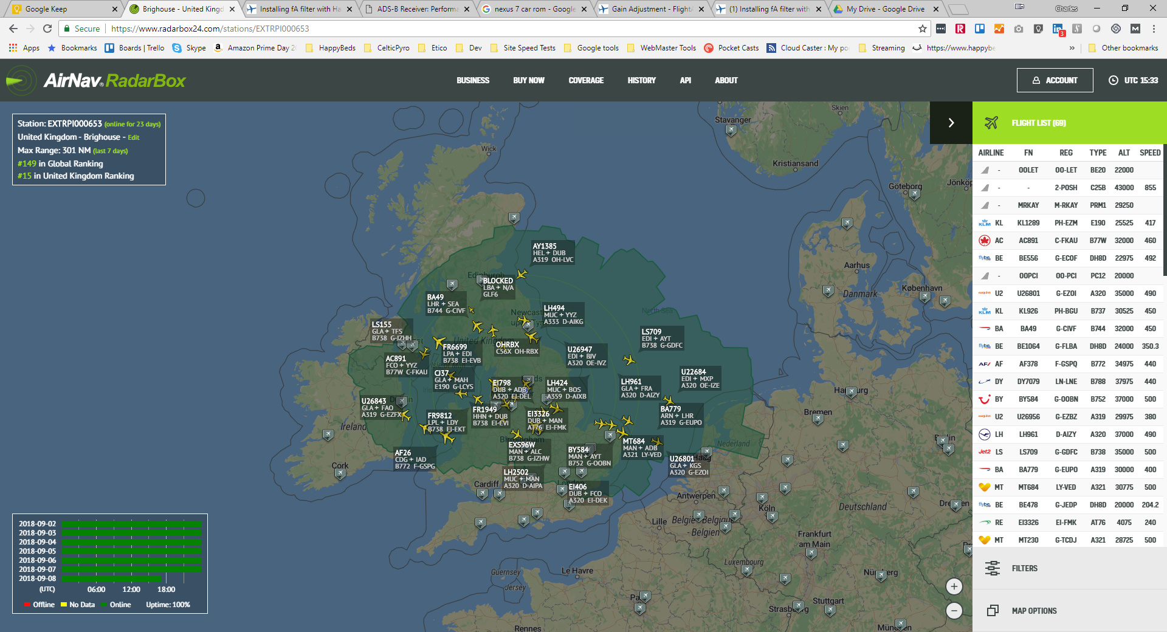Expand the Etico bookmark folder

[433, 48]
